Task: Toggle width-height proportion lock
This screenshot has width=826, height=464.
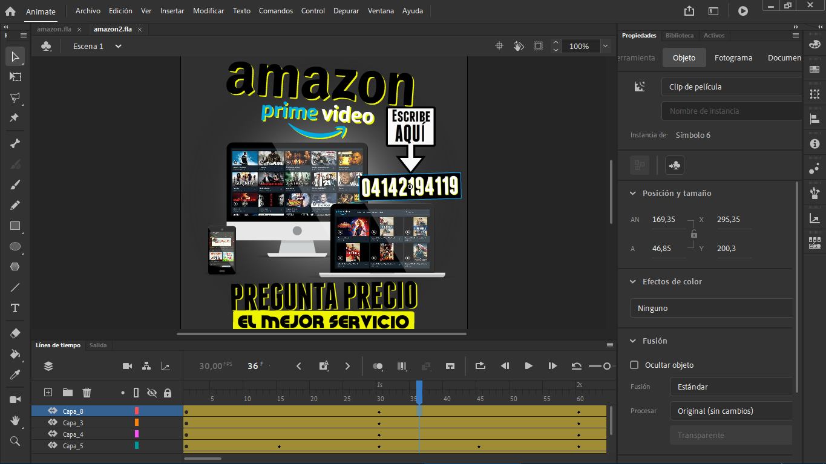Action: click(x=694, y=234)
